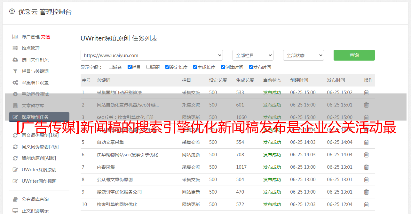This screenshot has height=214, width=411.
Task: Click keyword 自动文章采集
Action: click(110, 142)
